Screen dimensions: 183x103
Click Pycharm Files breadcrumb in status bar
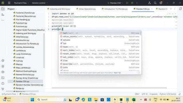pyautogui.click(x=9, y=94)
